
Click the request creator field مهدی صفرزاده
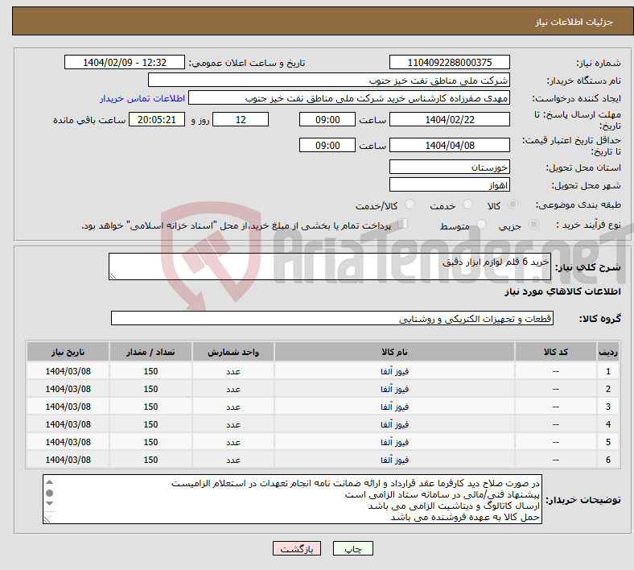(x=349, y=98)
